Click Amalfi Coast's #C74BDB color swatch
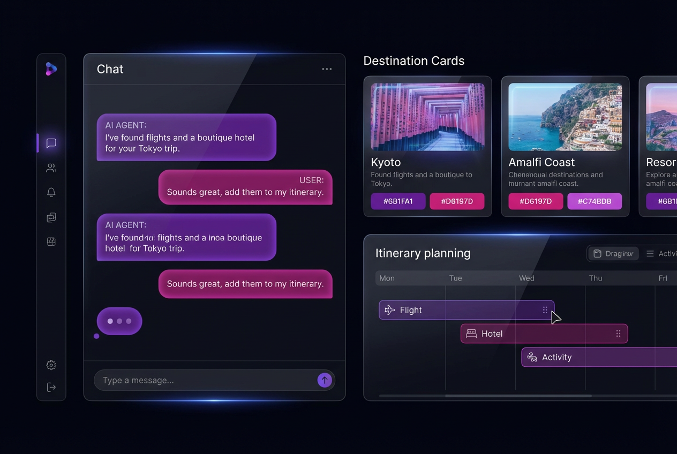The width and height of the screenshot is (677, 454). 595,201
